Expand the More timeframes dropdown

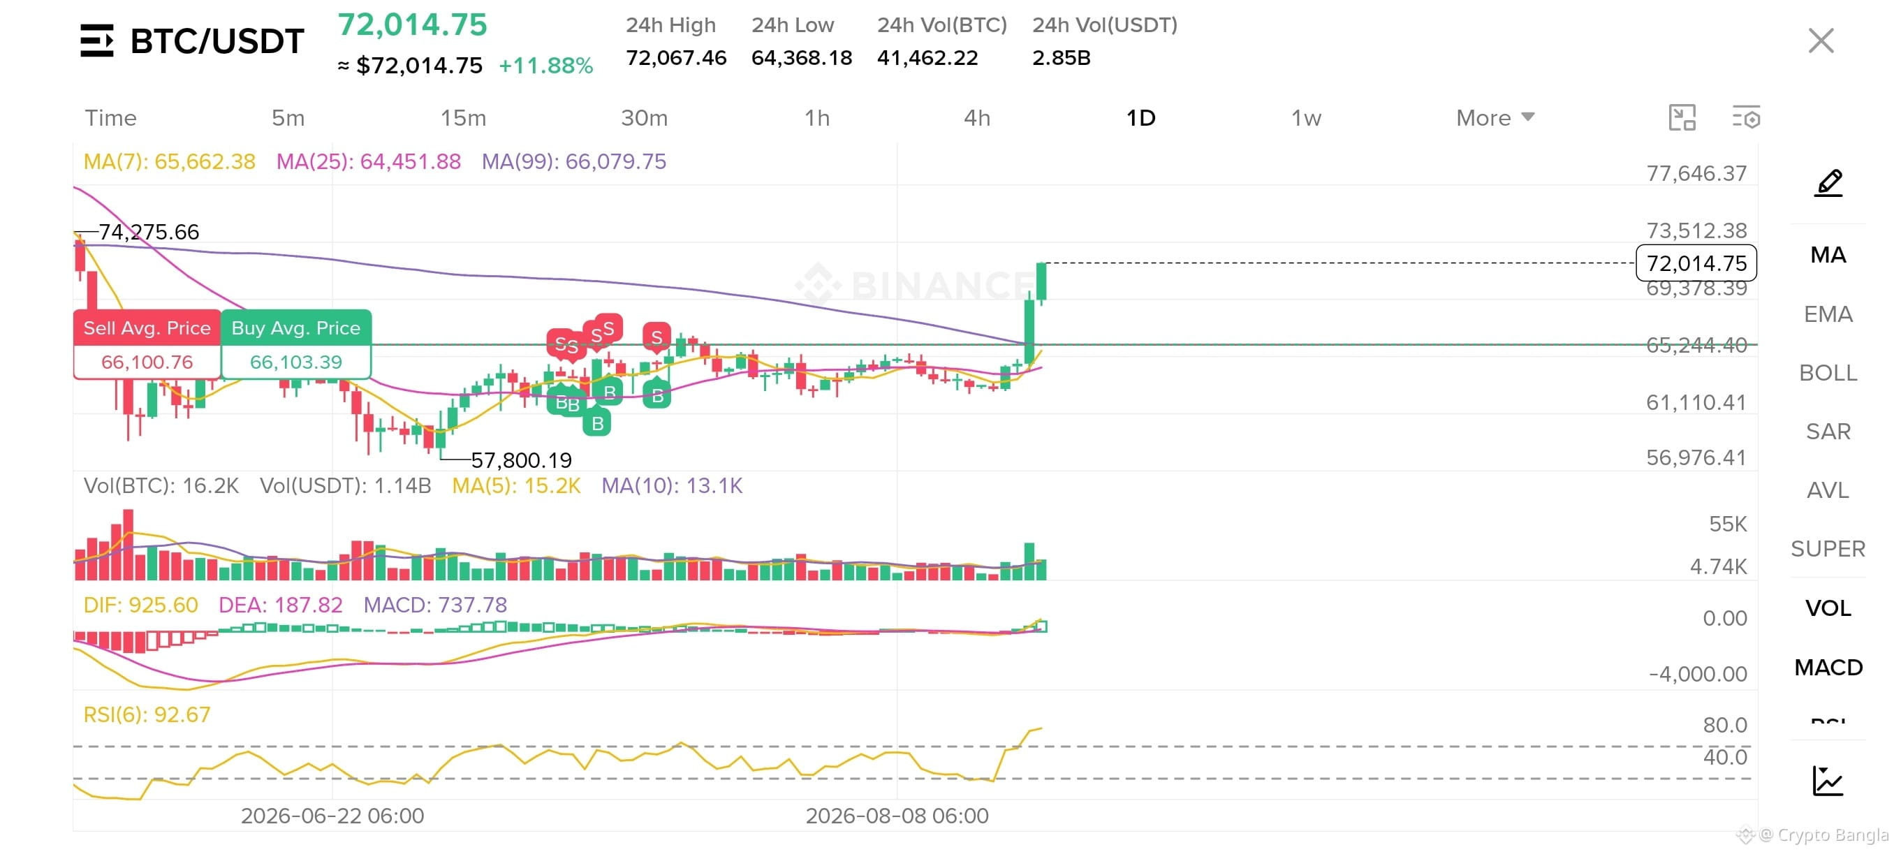1495,117
